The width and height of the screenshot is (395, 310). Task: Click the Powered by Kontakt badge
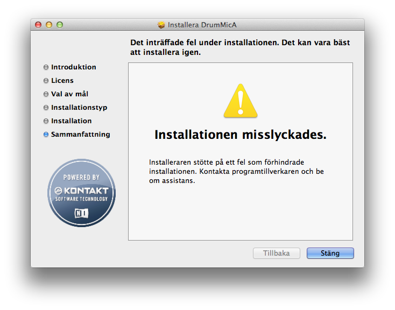(81, 193)
